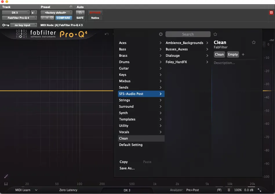Viewport: 275px width, 194px height.
Task: Click Save As... in preset menu
Action: (x=127, y=168)
